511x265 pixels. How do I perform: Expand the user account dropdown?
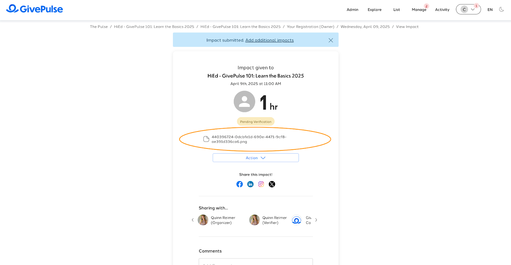click(x=468, y=9)
